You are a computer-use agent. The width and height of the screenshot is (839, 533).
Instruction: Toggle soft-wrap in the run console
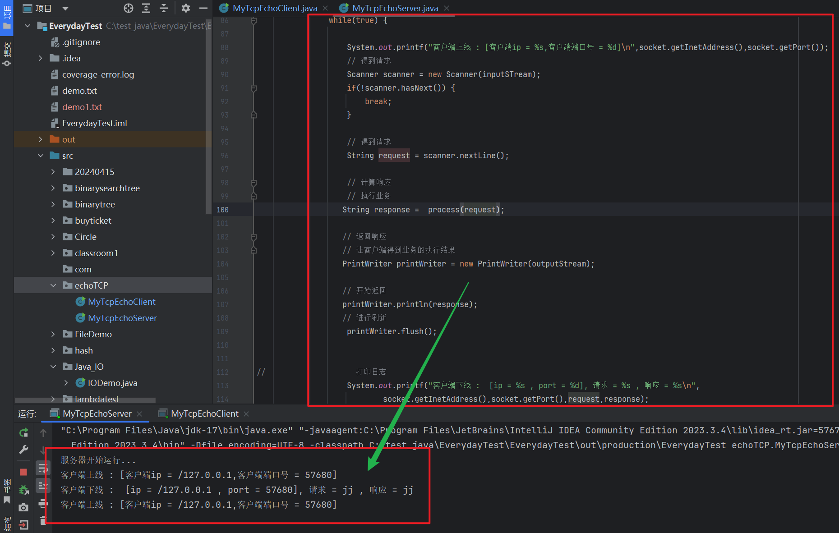click(43, 469)
